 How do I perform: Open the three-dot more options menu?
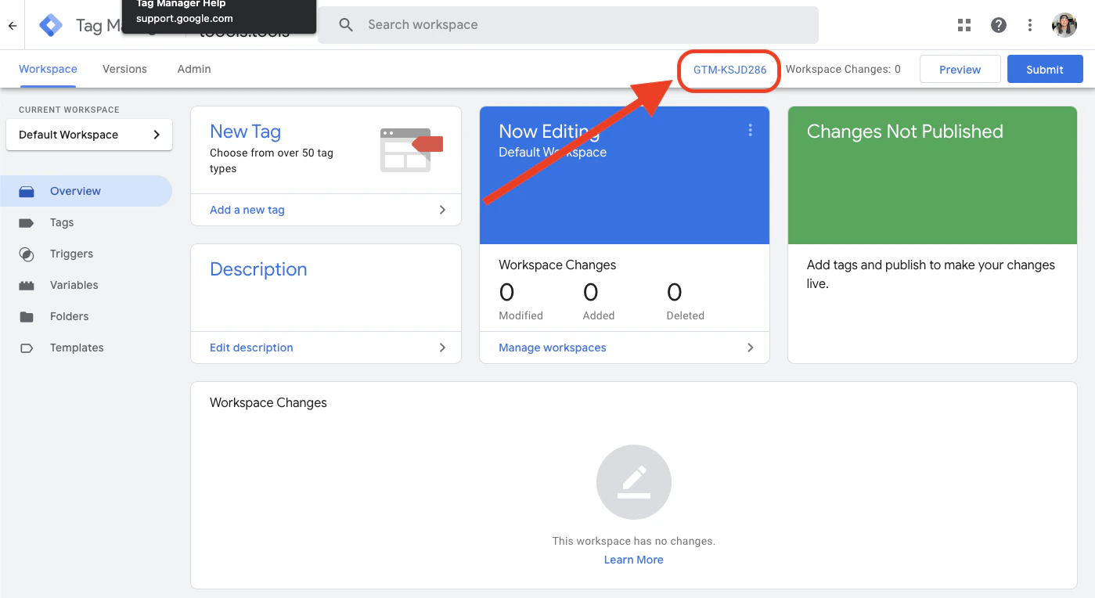pyautogui.click(x=1031, y=25)
